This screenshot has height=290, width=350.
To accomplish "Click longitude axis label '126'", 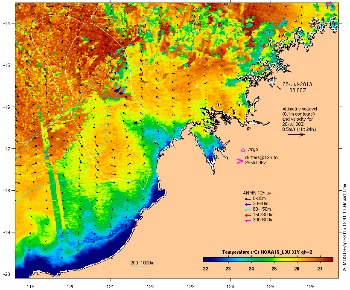I will click(310, 287).
